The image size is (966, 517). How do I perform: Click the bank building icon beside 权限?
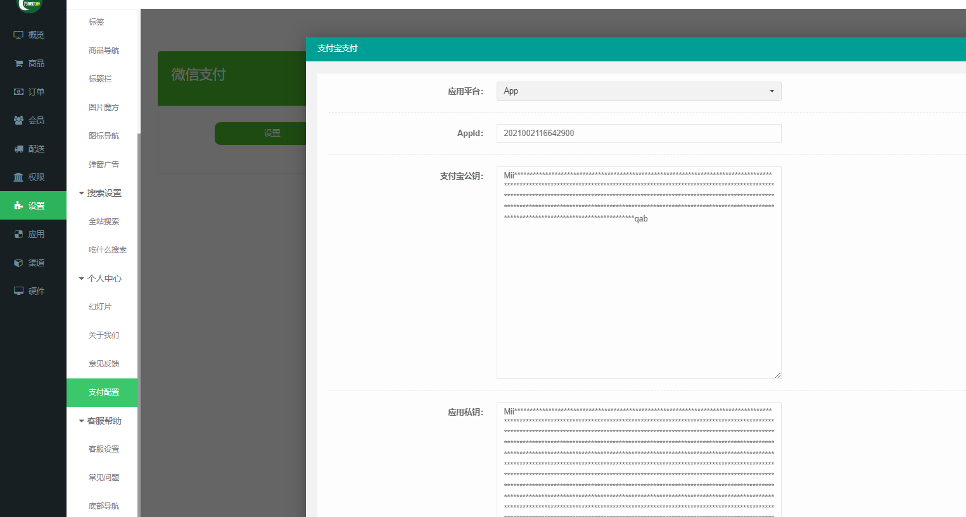(18, 177)
